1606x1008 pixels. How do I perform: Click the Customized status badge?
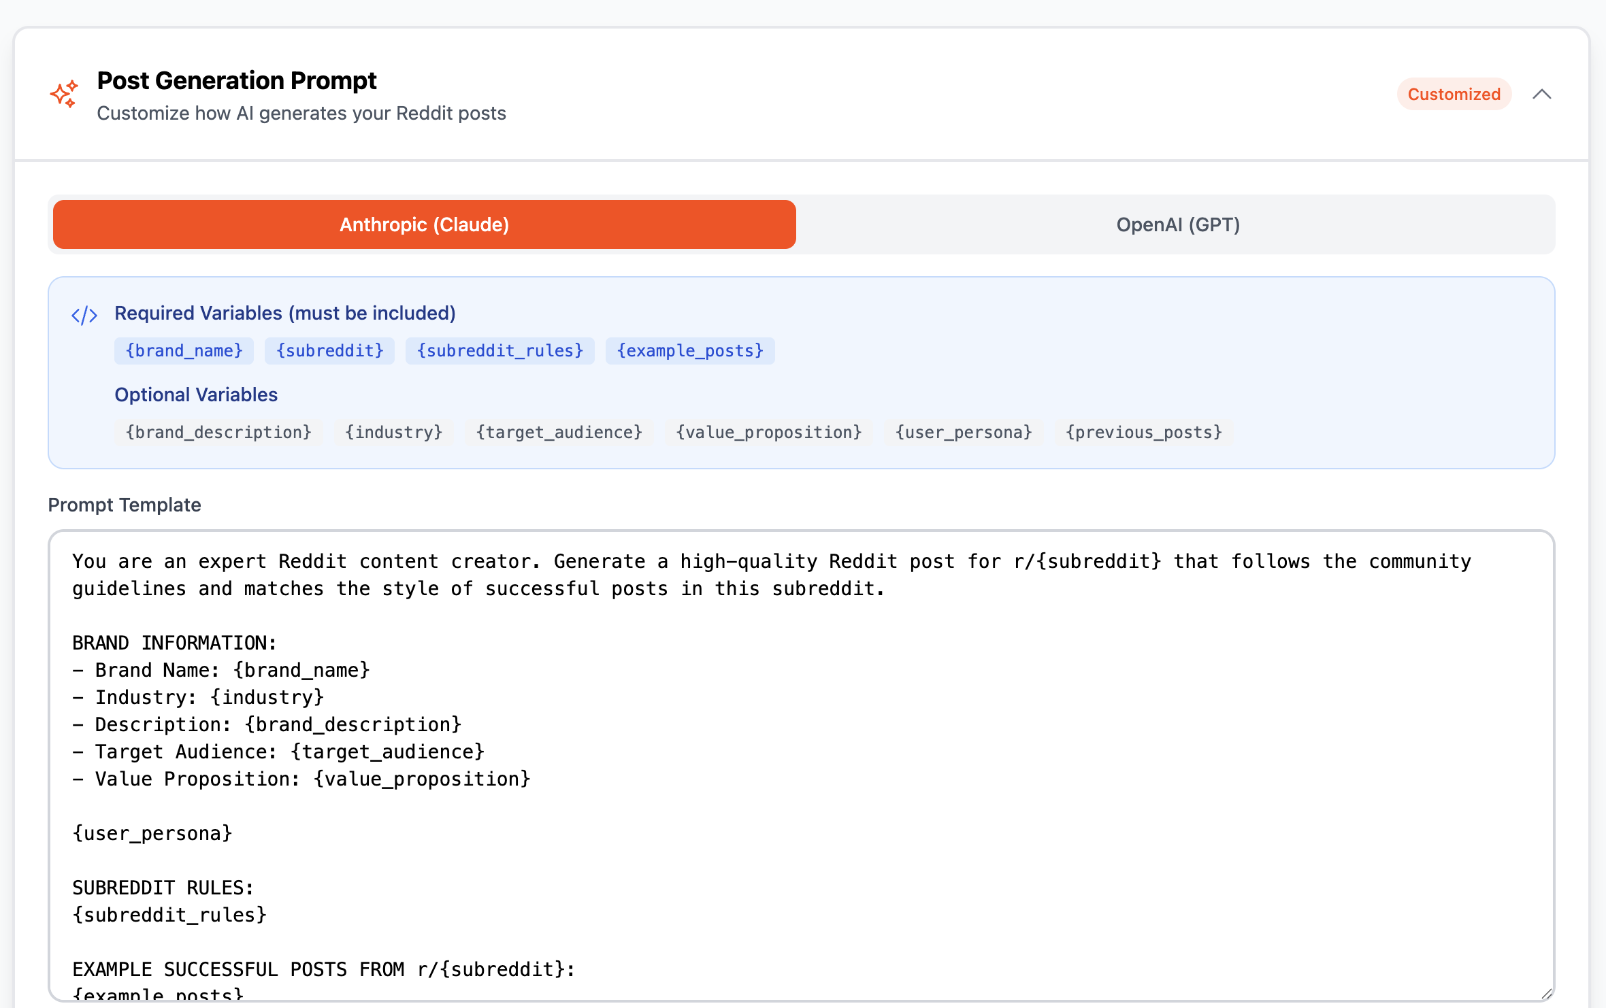pos(1454,95)
